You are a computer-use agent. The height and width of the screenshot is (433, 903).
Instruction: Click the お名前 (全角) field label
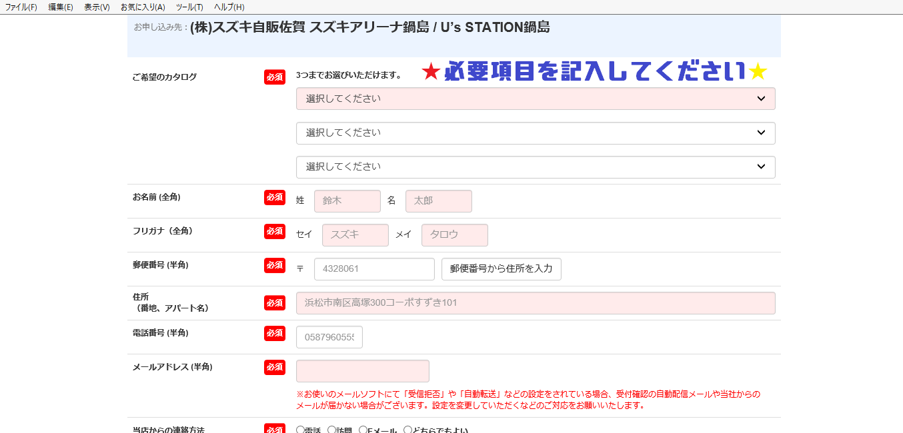click(157, 197)
